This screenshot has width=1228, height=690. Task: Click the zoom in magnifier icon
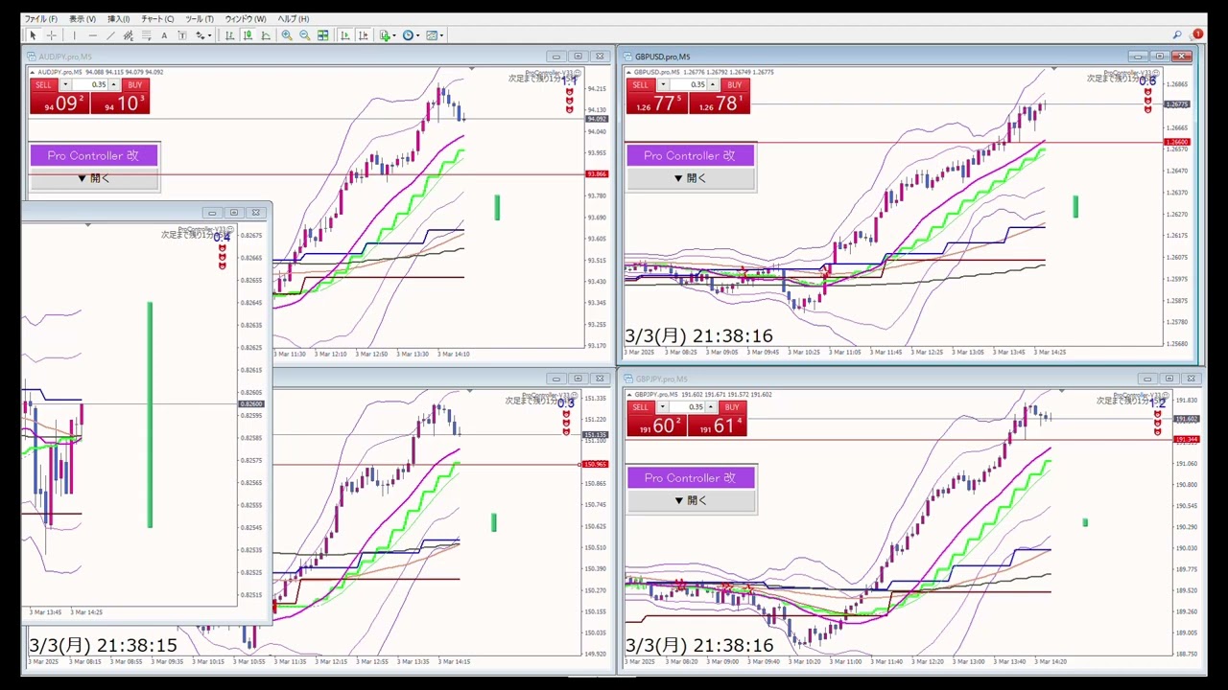click(286, 35)
